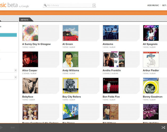Click the Arthur Fiedler artist name
This screenshot has height=132, width=167.
pyautogui.click(x=151, y=71)
